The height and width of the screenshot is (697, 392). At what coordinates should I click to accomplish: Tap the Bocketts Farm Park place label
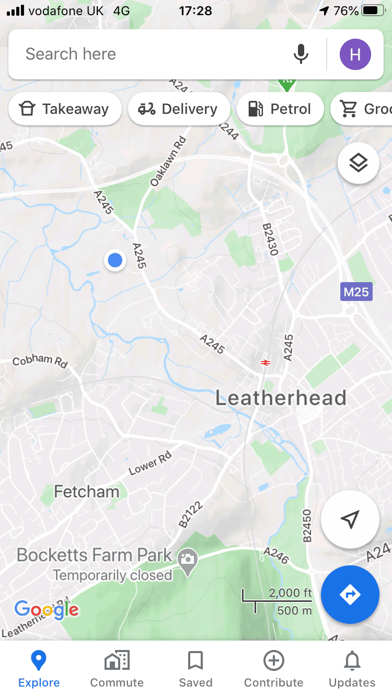click(95, 554)
